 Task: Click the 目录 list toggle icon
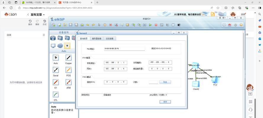coord(44,35)
